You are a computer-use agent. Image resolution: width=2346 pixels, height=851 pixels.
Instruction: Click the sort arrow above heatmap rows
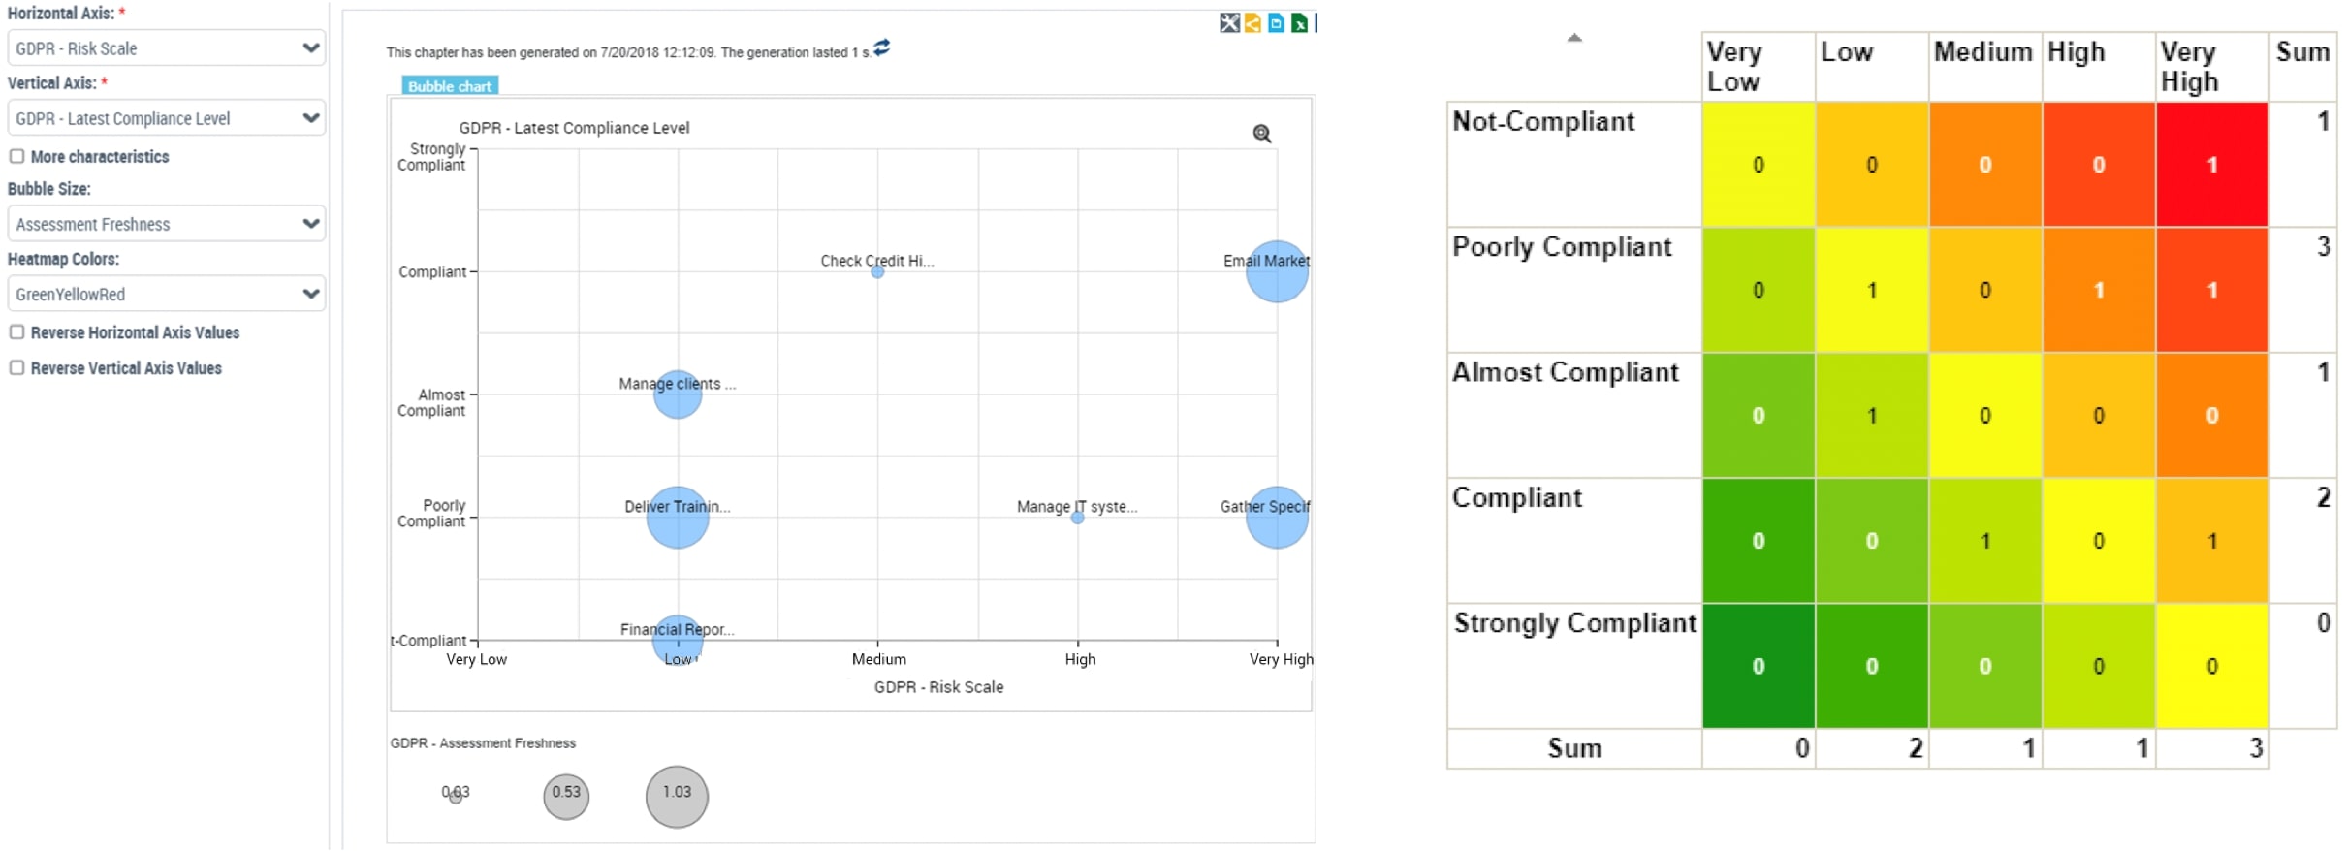click(x=1574, y=38)
